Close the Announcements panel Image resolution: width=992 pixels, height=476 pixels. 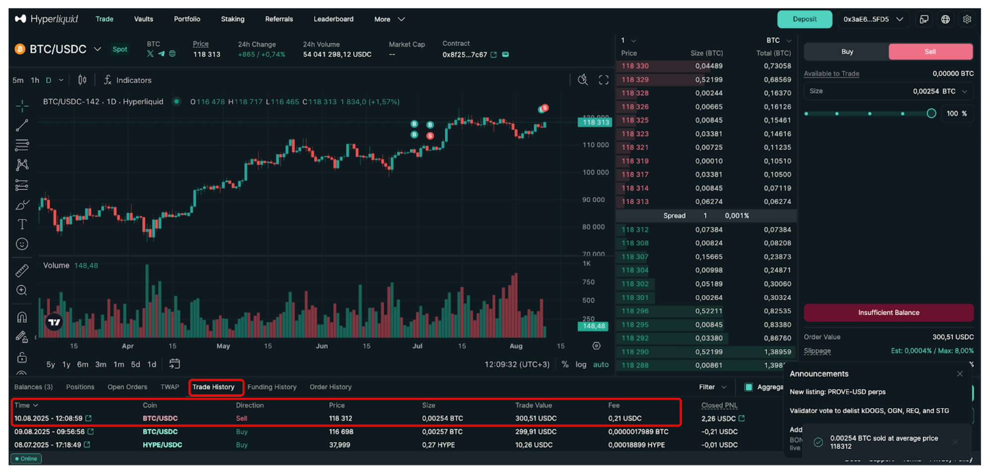pyautogui.click(x=960, y=374)
